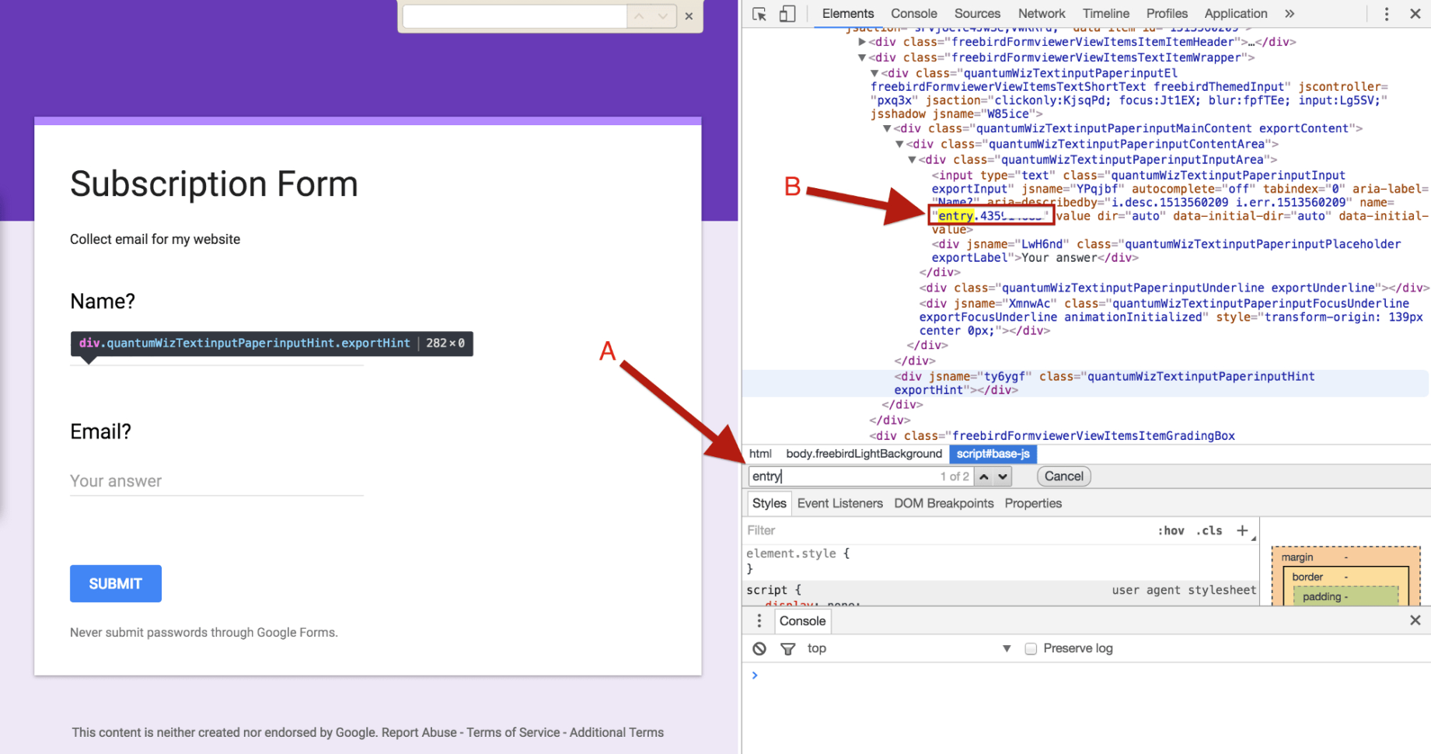Close the page find bar
The image size is (1431, 754).
click(689, 16)
